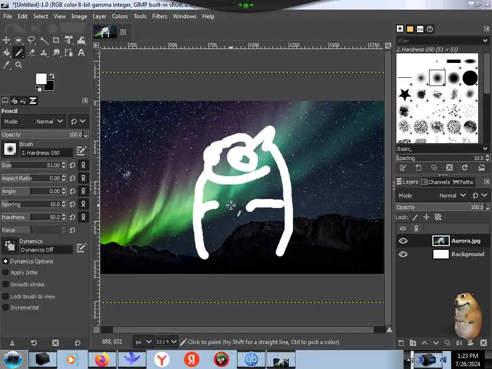
Task: Open the Layers dock configuration menu
Action: (x=486, y=182)
